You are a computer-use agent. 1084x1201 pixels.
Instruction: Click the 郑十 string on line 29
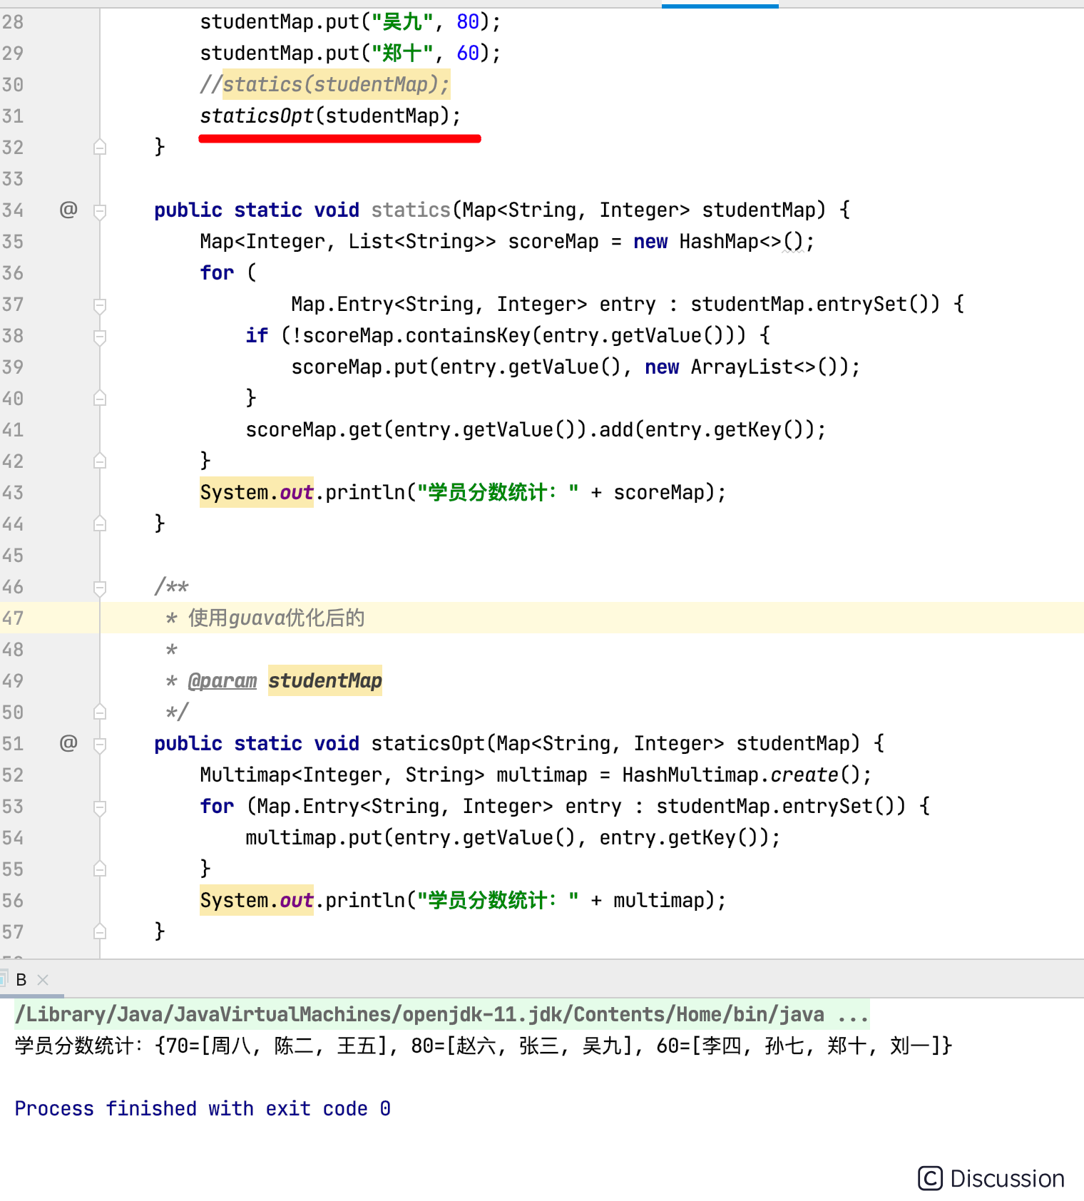[x=402, y=53]
